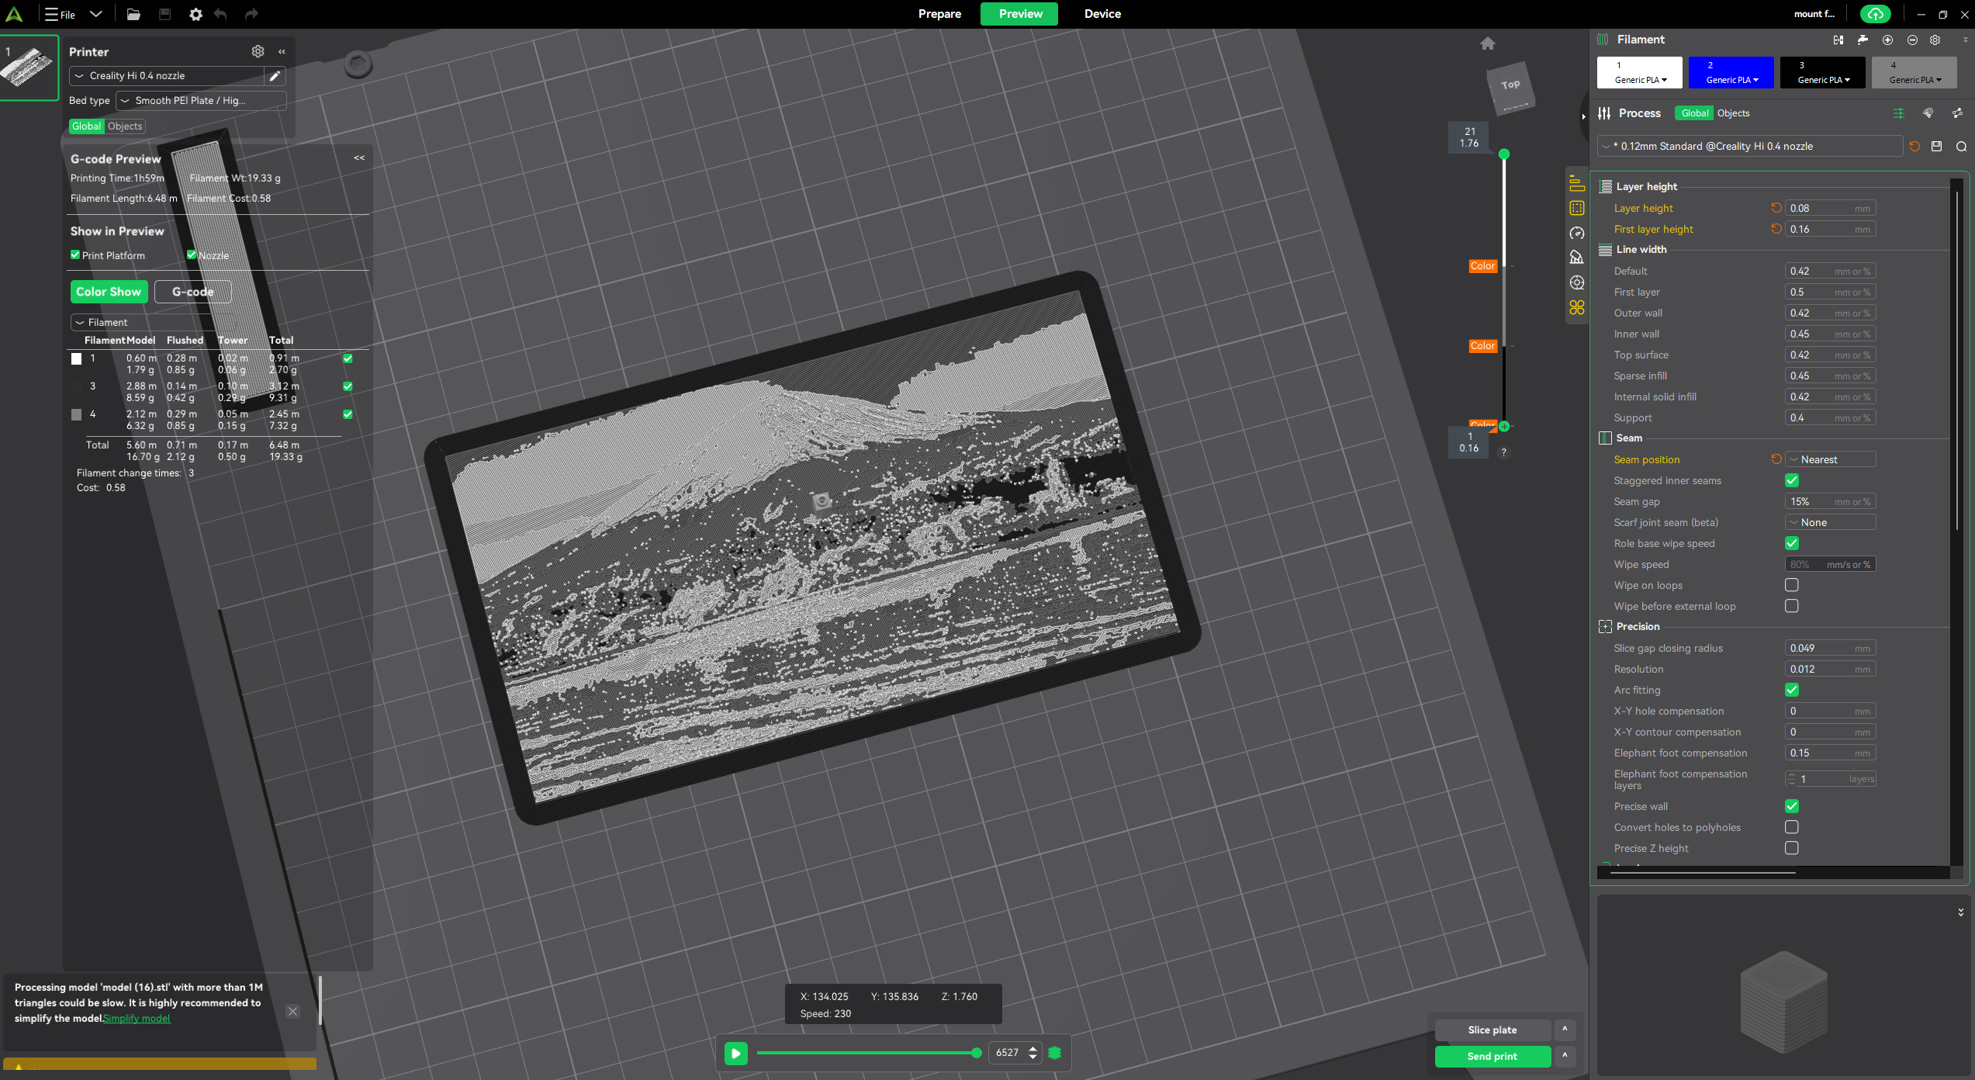Uncheck Print Platform in Show in Preview

[75, 254]
